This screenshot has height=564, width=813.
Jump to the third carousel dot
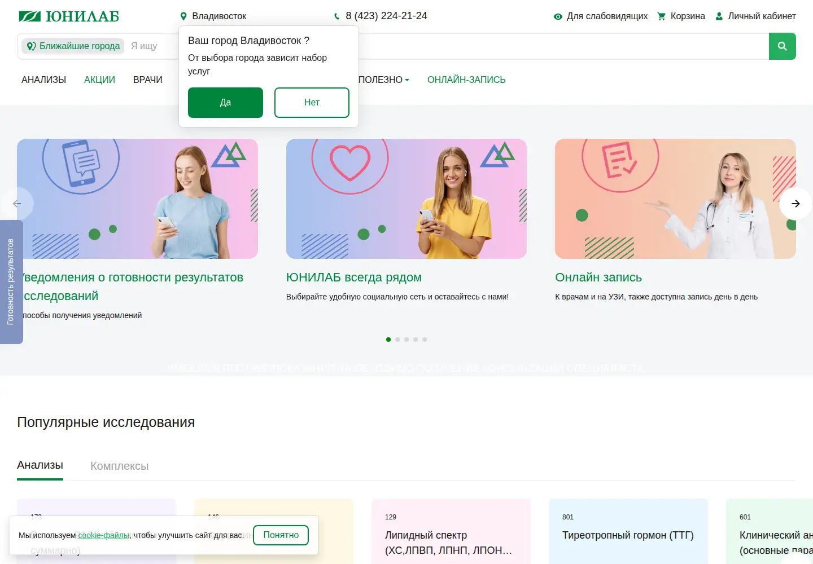[406, 340]
